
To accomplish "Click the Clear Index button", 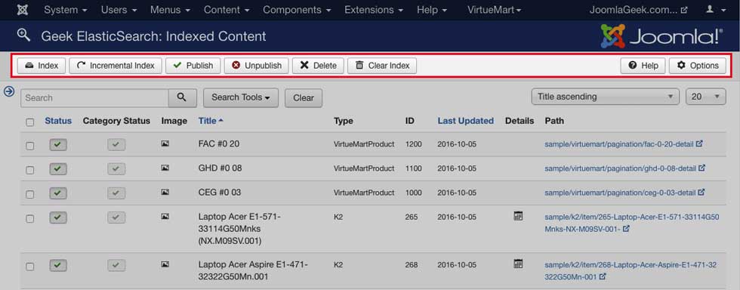I will coord(382,66).
